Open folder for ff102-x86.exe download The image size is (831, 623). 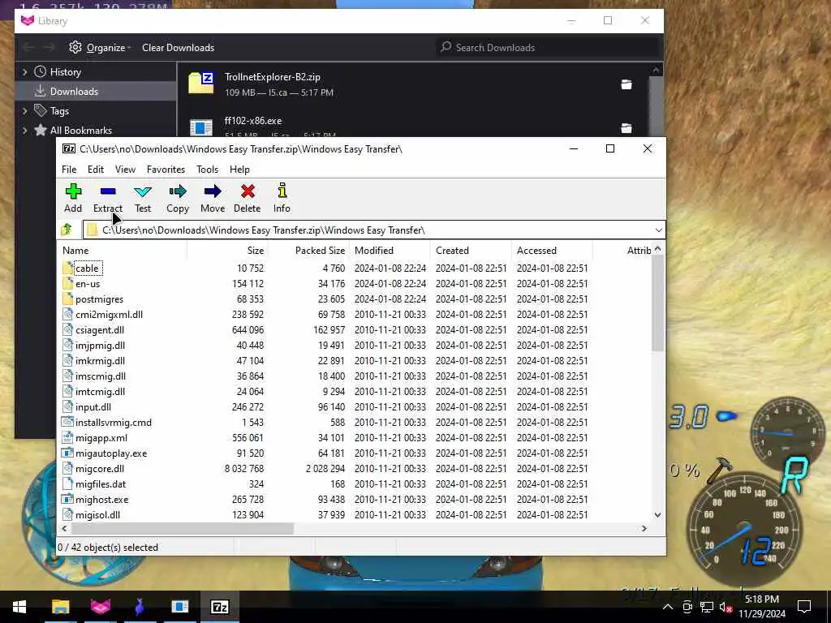click(x=626, y=127)
